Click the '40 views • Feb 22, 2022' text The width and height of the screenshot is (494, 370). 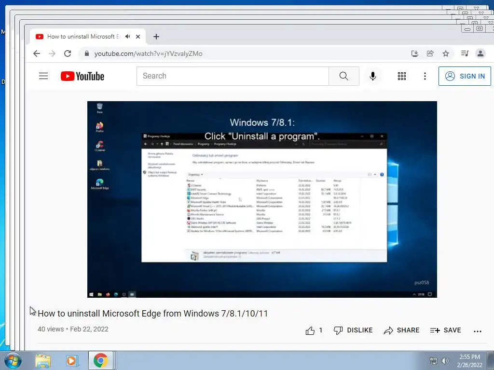73,329
